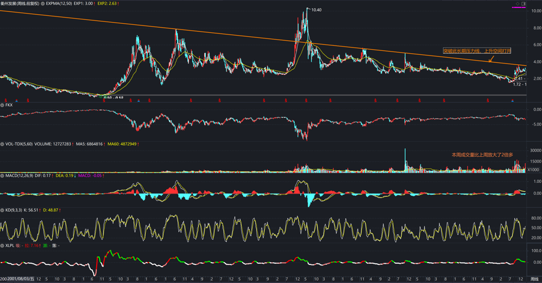Expand the VOL-TDX indicator panel menu
Image resolution: width=542 pixels, height=283 pixels.
3,144
